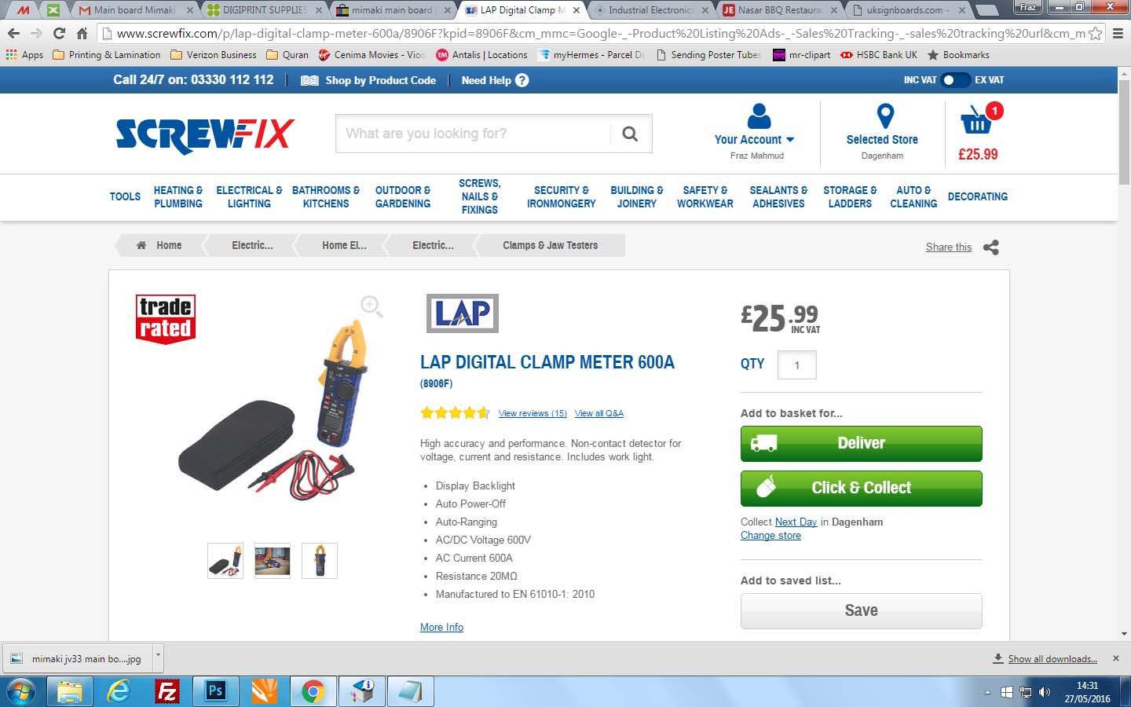
Task: Click the share icon beside Share this
Action: pos(991,247)
